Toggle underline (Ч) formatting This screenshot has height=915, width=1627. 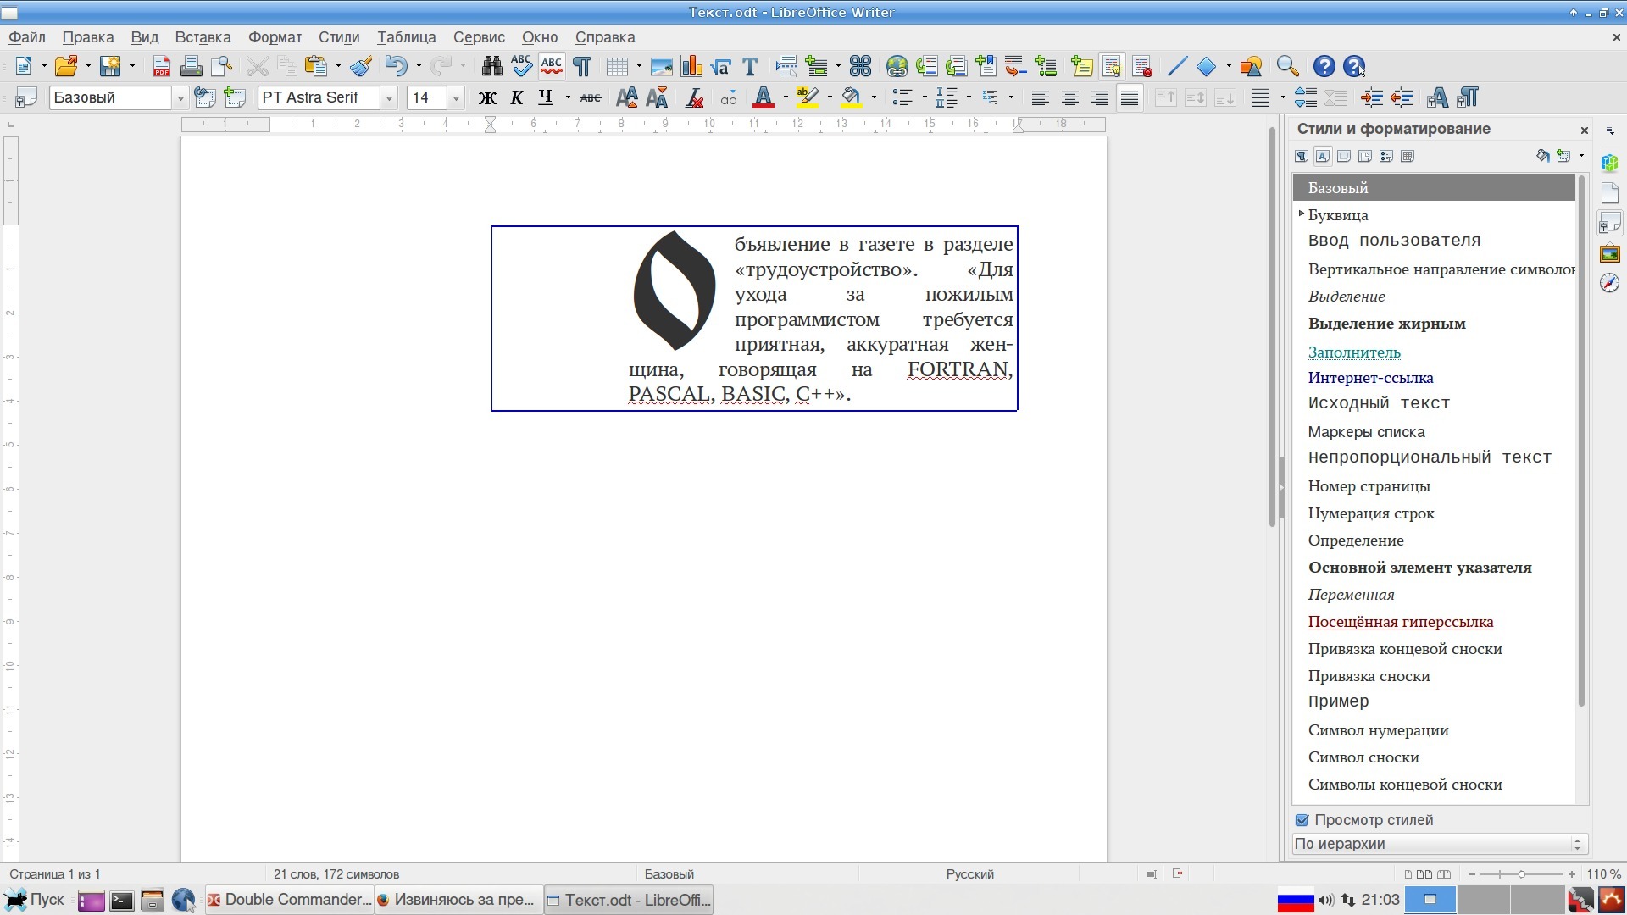click(x=546, y=97)
